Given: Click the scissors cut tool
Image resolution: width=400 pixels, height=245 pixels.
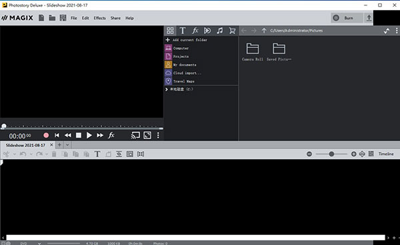Looking at the screenshot, I should (x=7, y=154).
